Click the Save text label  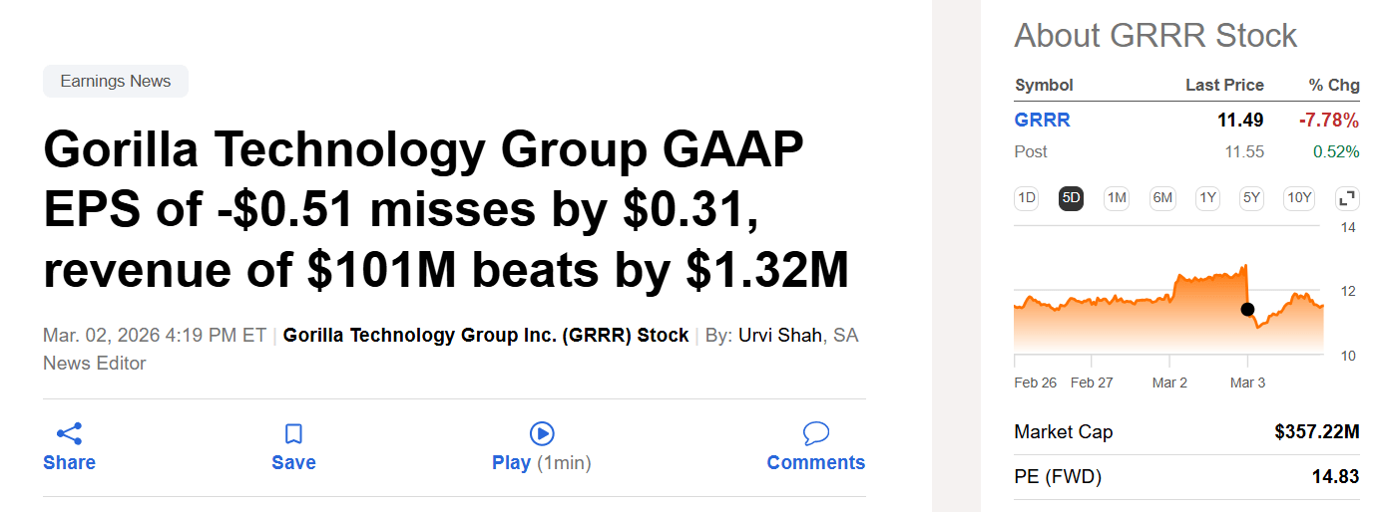pyautogui.click(x=293, y=463)
